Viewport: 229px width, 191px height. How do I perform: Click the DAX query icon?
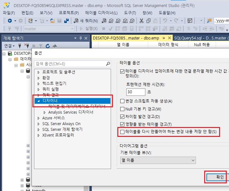click(x=132, y=21)
